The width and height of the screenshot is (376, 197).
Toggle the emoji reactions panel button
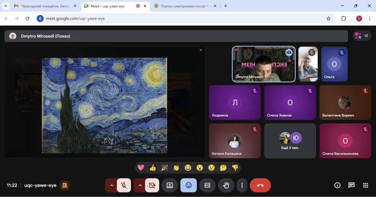click(x=188, y=185)
